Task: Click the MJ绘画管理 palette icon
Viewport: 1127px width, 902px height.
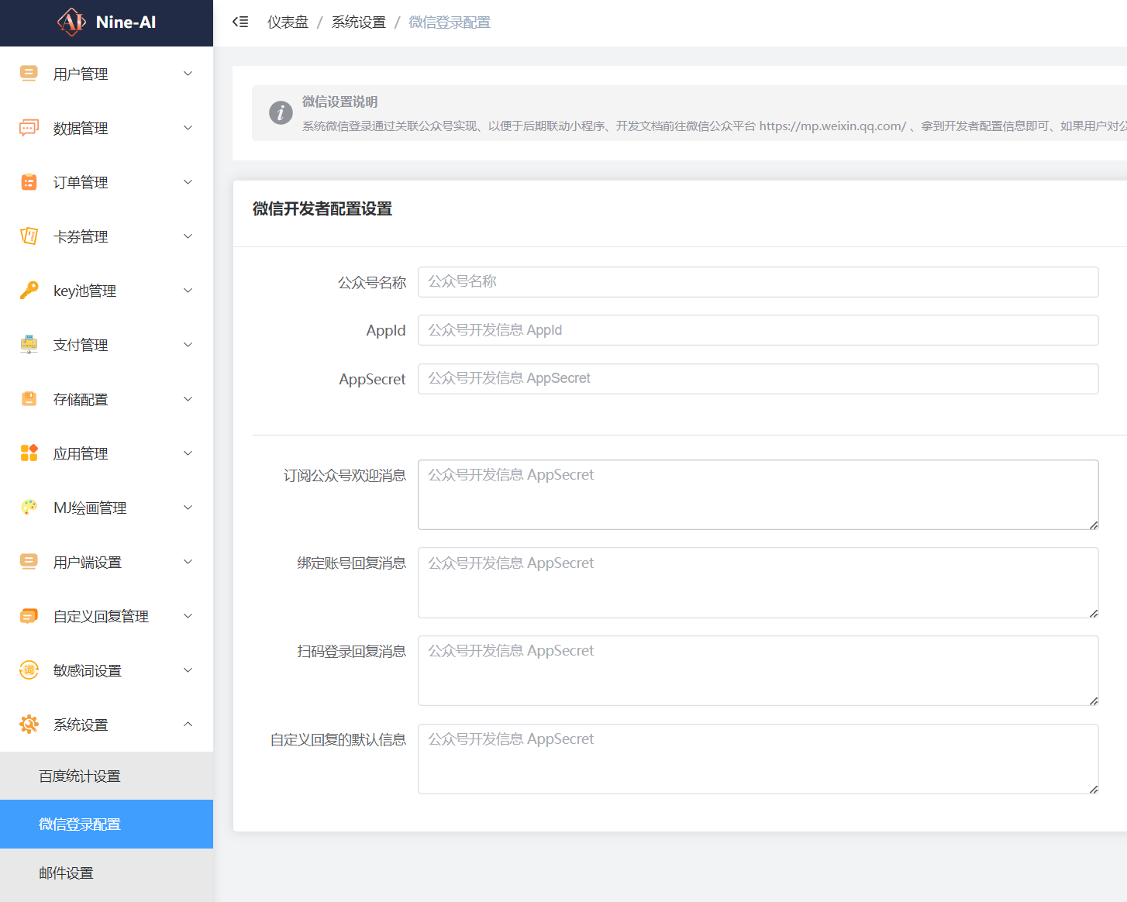Action: click(x=29, y=508)
